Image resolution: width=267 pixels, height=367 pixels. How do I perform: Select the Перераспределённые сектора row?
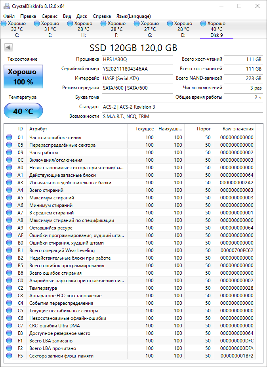tap(130, 145)
